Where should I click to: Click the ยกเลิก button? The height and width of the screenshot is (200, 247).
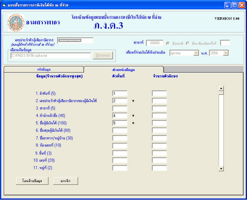coord(66,181)
